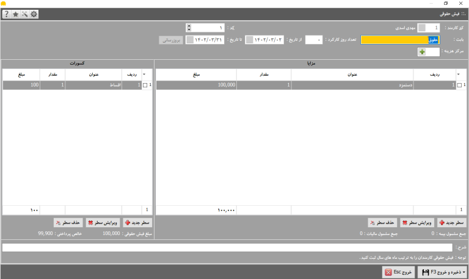Open the settings gear icon
Screen dimensions: 469x279
(34, 14)
